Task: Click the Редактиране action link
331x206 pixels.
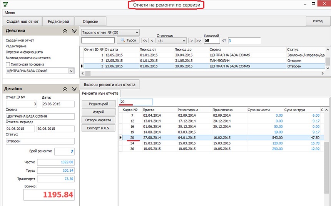Action: [x=16, y=46]
